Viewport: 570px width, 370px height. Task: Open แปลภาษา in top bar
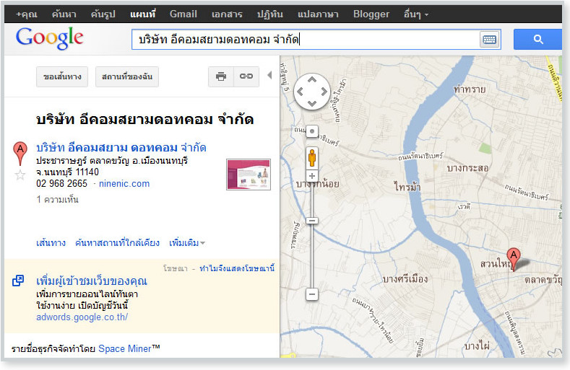pyautogui.click(x=318, y=14)
